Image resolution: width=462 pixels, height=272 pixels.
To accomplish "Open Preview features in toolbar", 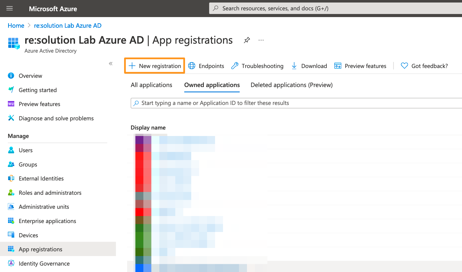I will (x=360, y=66).
